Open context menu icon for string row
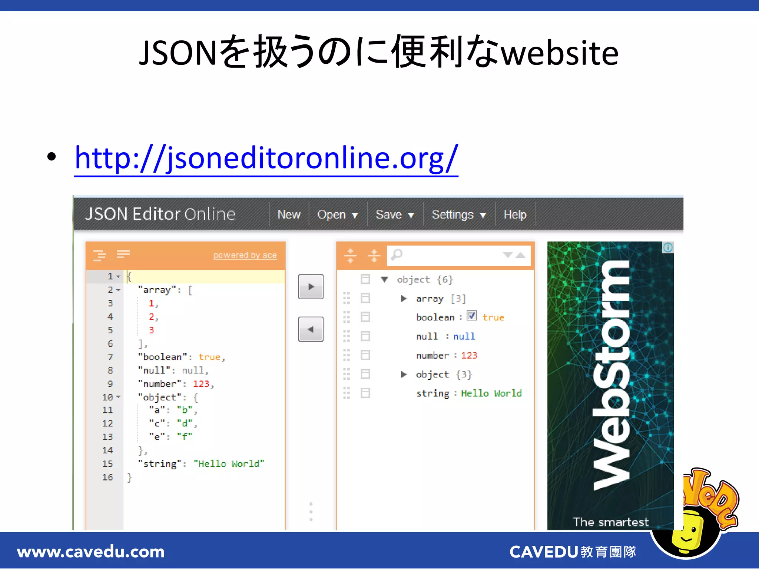Viewport: 759px width, 569px height. click(x=365, y=393)
